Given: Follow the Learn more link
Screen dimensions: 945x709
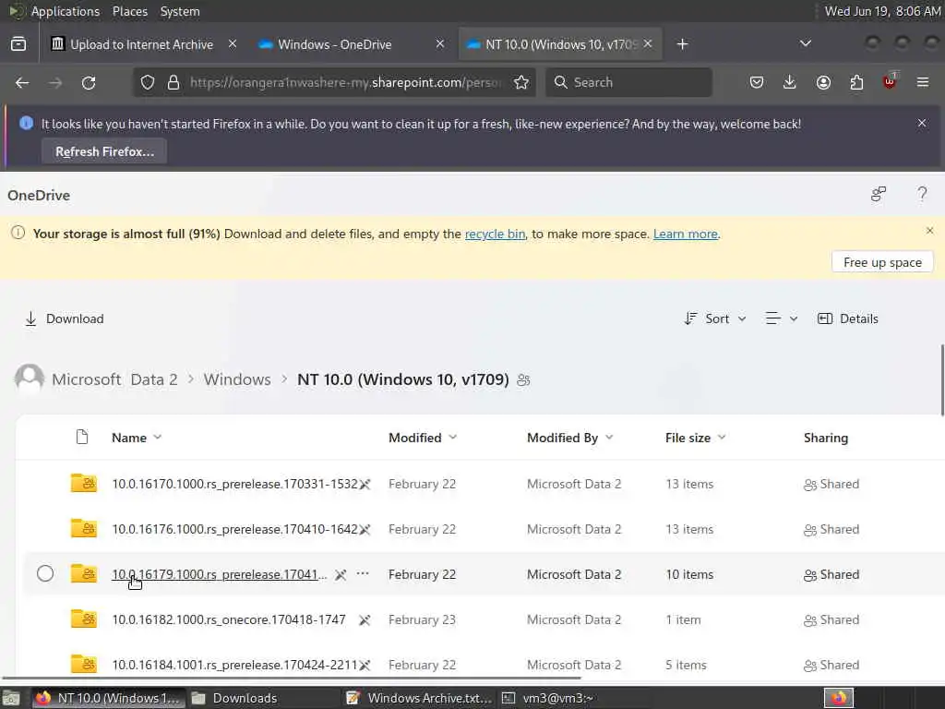Looking at the screenshot, I should [x=686, y=234].
